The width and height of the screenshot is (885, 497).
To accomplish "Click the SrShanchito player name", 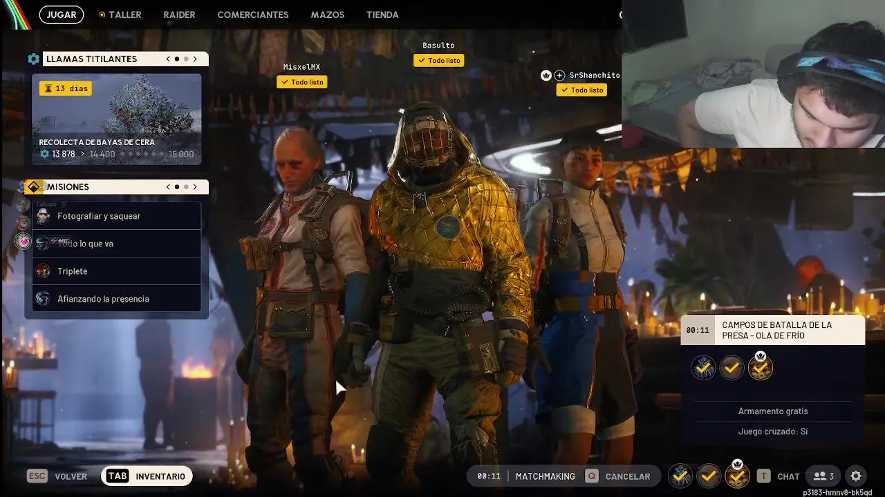I will [x=595, y=75].
